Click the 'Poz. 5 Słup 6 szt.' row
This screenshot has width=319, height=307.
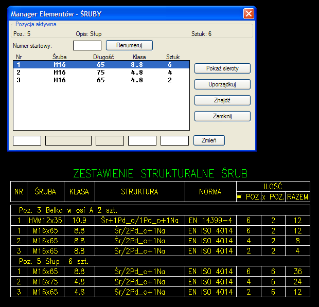pos(160,261)
